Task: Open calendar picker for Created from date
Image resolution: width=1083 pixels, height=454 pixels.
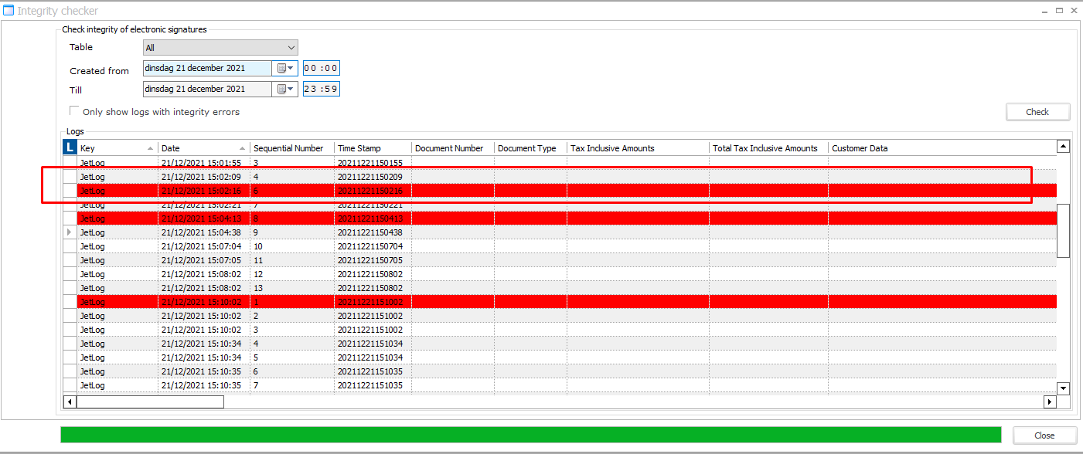Action: (285, 68)
